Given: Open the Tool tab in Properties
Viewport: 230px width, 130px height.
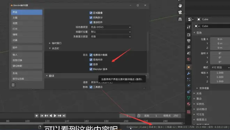Looking at the screenshot, I should pos(189,27).
